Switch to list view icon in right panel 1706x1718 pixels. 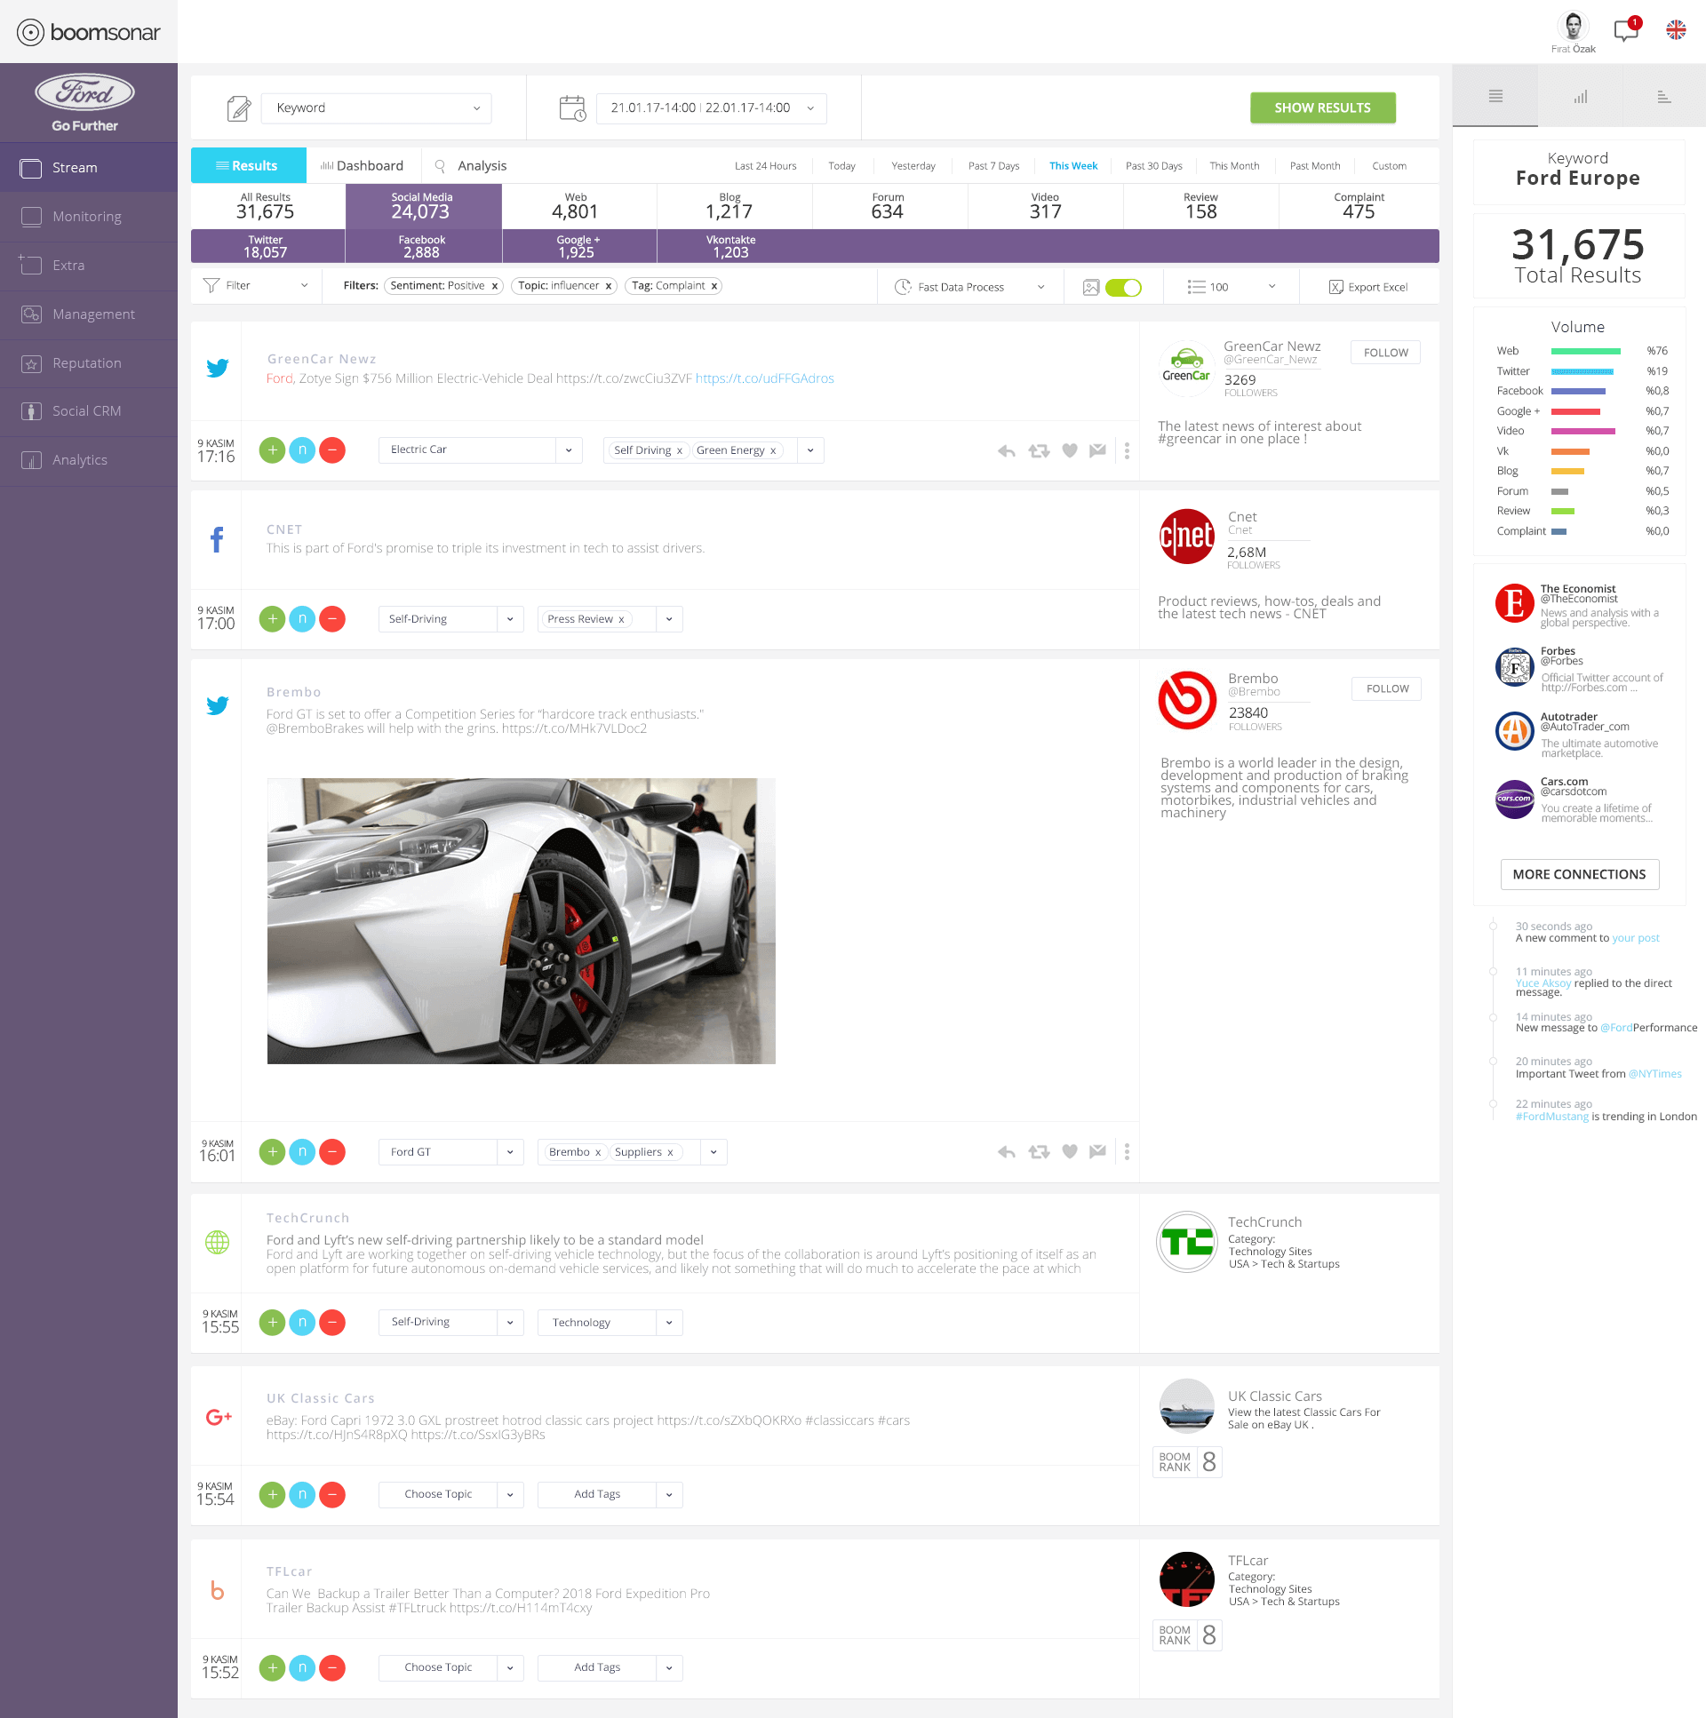[1495, 96]
